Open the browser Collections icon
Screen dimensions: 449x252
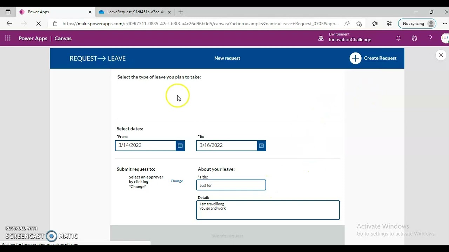(389, 23)
